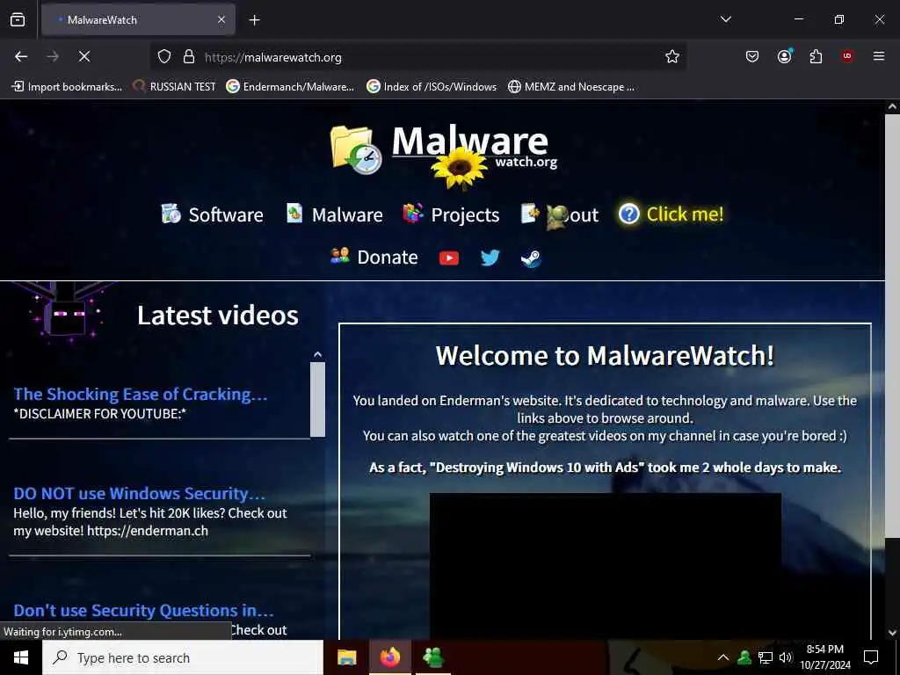This screenshot has width=900, height=675.
Task: Go back with the back arrow
Action: (21, 56)
